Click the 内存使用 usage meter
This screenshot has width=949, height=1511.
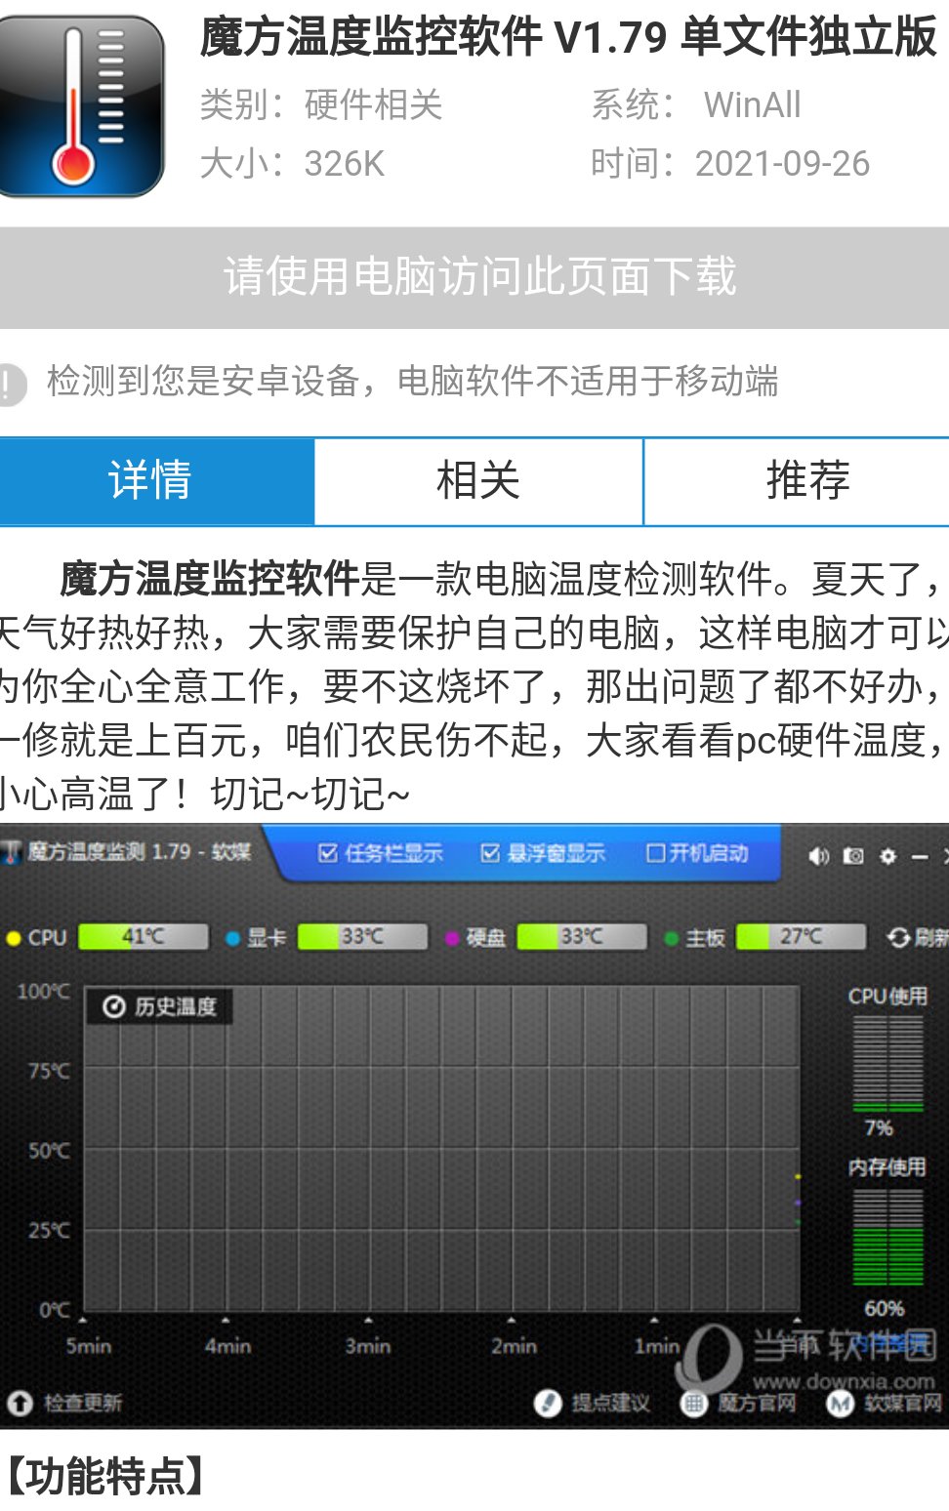pyautogui.click(x=887, y=1238)
